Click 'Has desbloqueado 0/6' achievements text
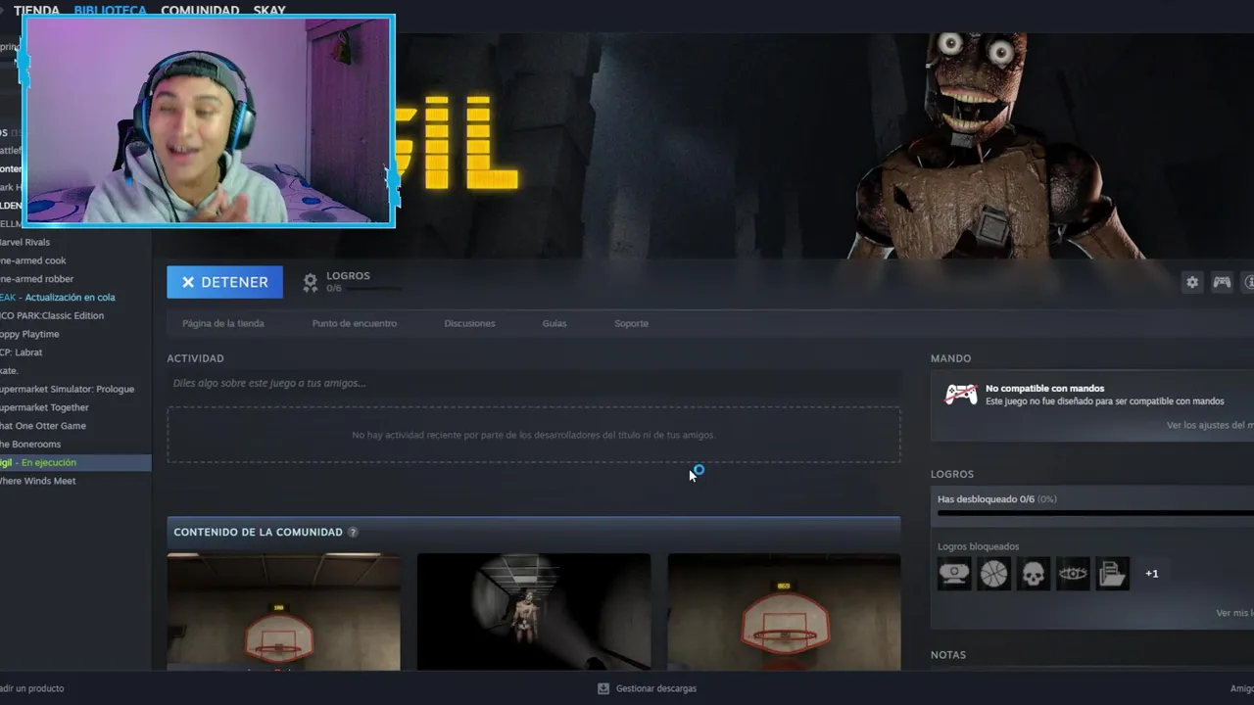 point(996,498)
